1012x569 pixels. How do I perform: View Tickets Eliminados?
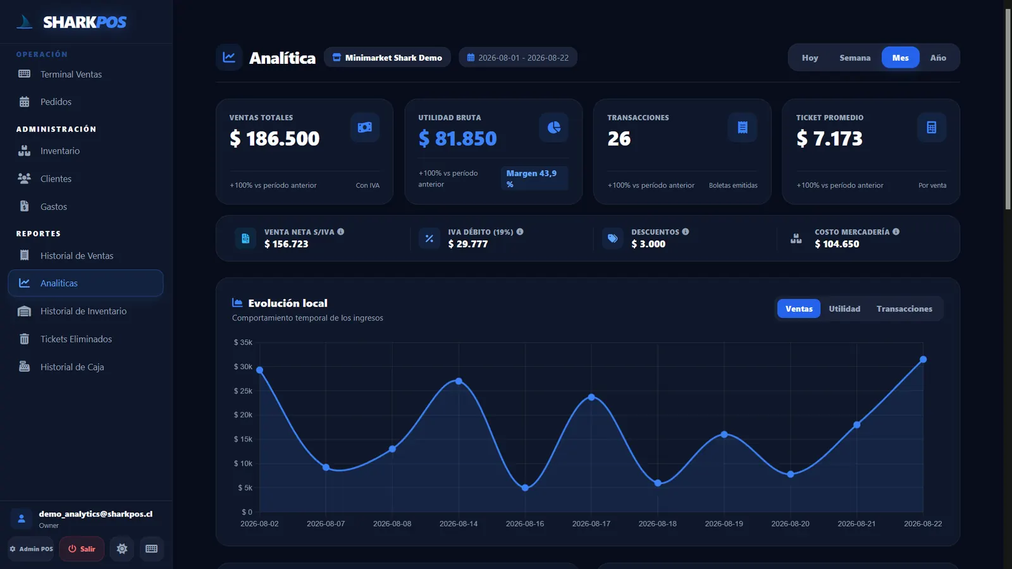pyautogui.click(x=85, y=339)
